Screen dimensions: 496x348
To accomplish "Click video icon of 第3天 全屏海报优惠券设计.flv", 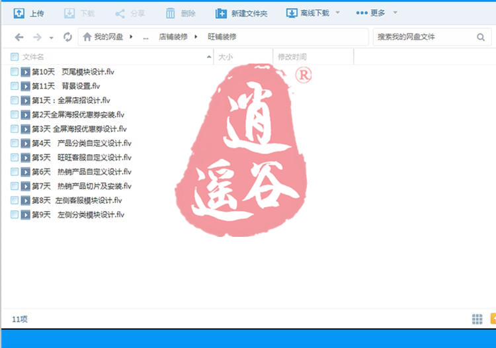I will (x=25, y=129).
